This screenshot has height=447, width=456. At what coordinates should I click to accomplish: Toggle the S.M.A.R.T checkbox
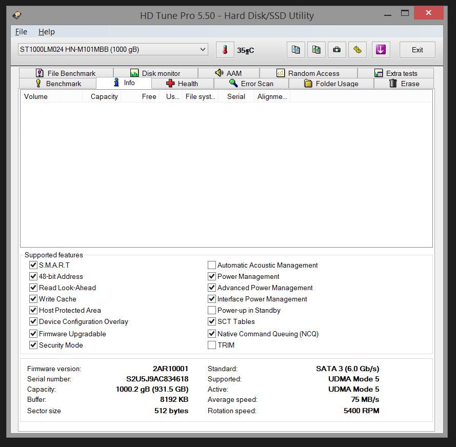(33, 265)
